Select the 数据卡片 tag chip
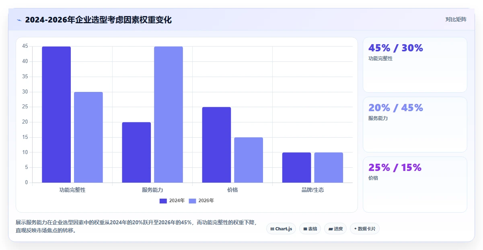483x250 pixels. [365, 229]
